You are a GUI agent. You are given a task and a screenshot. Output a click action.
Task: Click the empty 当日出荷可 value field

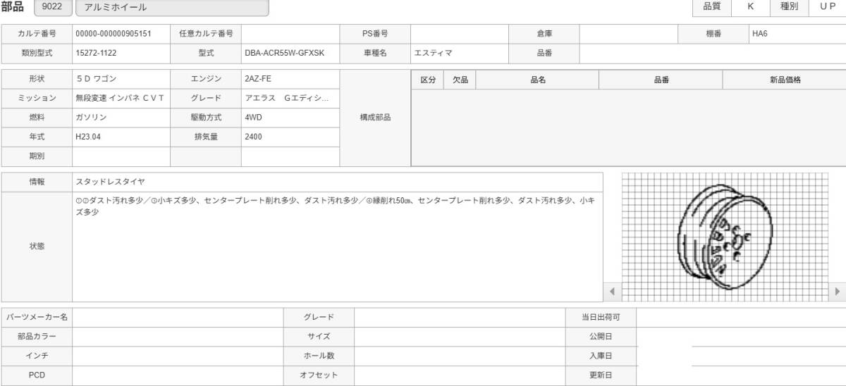(x=741, y=318)
